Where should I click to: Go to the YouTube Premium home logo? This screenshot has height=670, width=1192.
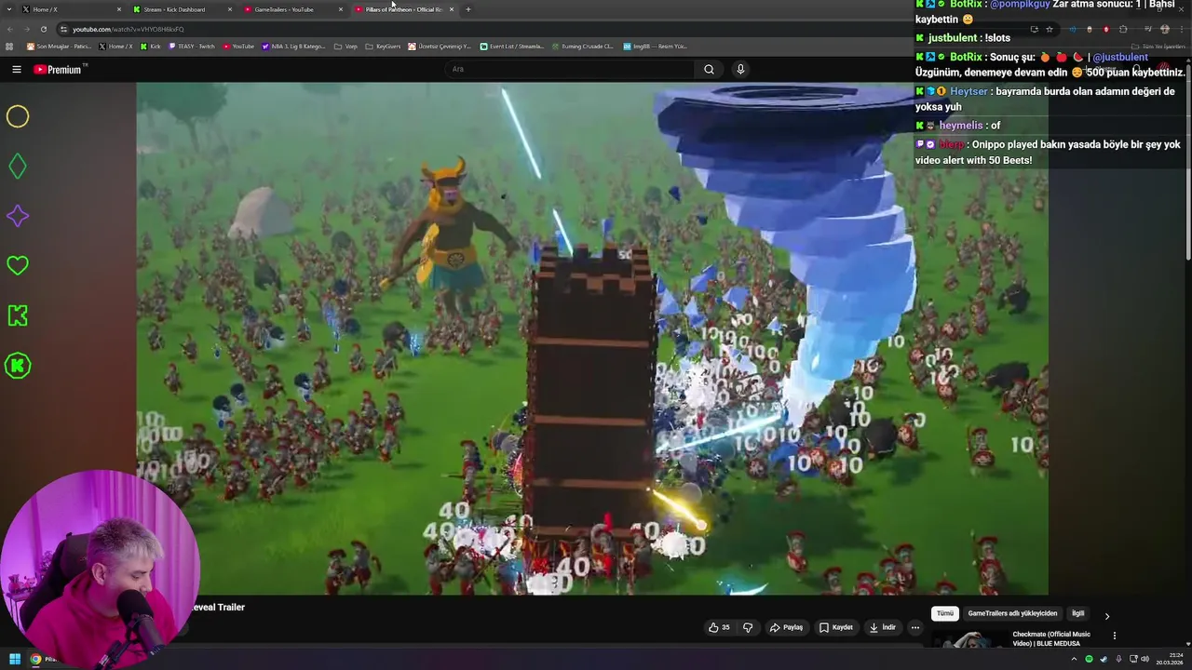click(60, 69)
